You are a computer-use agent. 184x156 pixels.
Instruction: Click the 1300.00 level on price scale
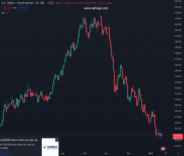coord(178,100)
